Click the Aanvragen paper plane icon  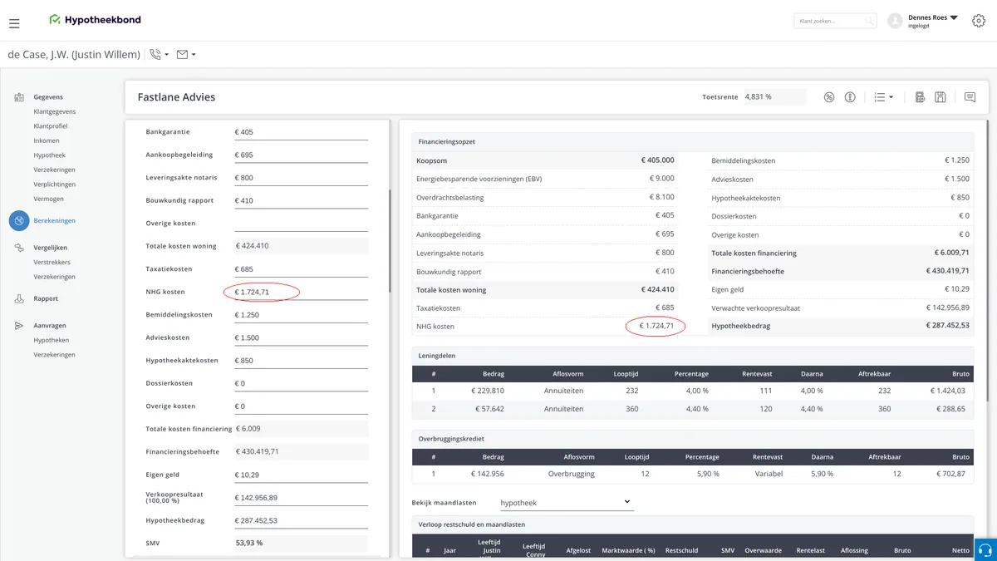point(19,326)
